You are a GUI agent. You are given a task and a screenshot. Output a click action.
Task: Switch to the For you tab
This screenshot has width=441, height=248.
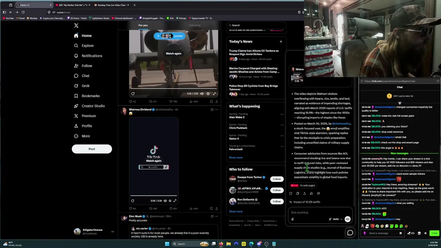tap(143, 25)
